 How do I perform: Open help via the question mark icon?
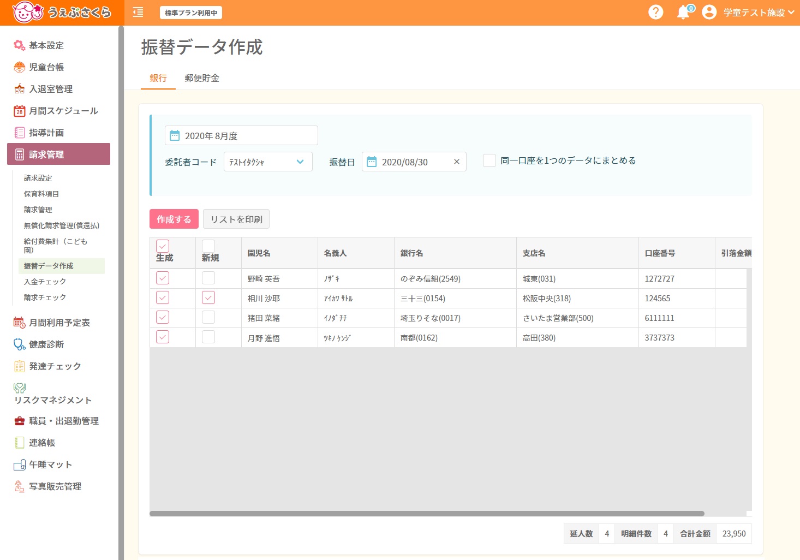point(655,12)
